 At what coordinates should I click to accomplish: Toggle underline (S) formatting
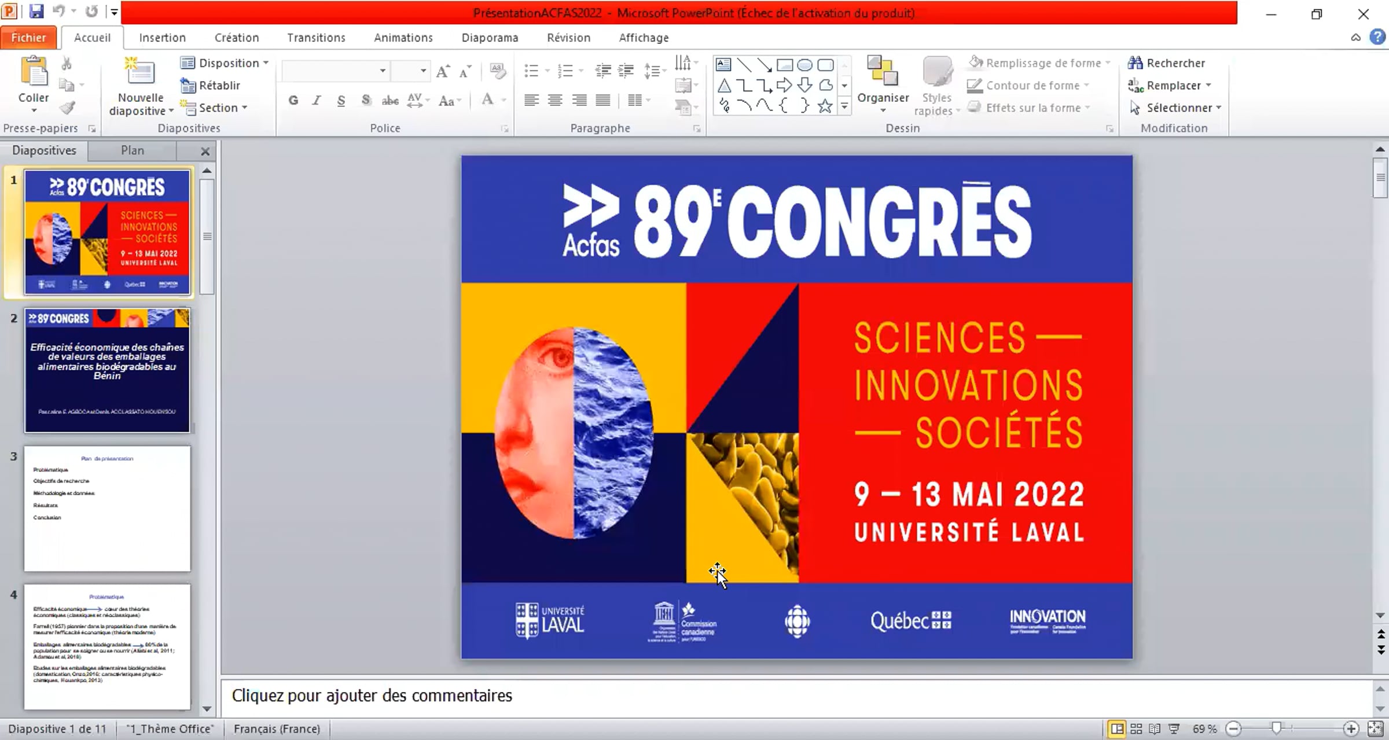pos(341,101)
